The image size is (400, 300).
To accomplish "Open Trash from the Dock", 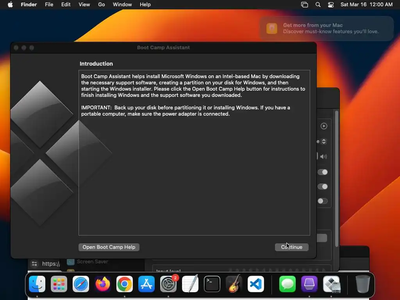I will pyautogui.click(x=363, y=284).
